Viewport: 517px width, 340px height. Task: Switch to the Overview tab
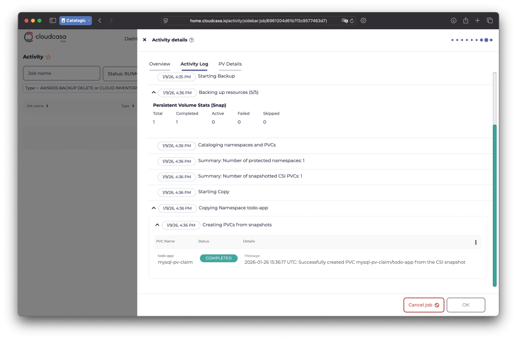click(160, 64)
